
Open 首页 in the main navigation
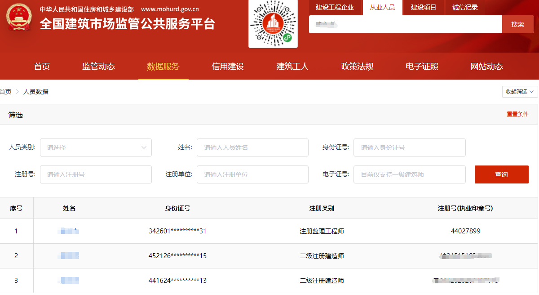pyautogui.click(x=42, y=67)
